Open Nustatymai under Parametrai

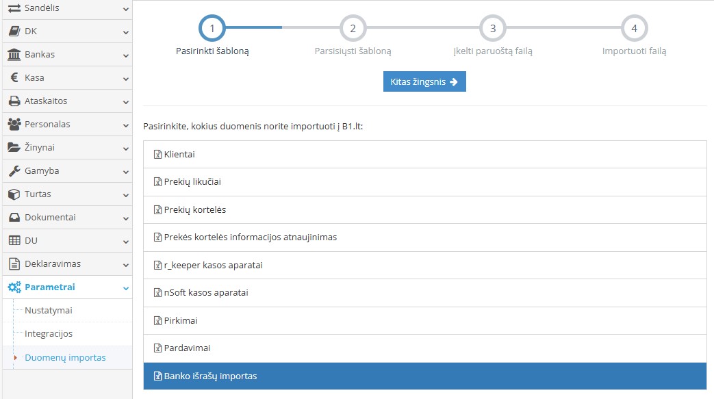click(48, 311)
